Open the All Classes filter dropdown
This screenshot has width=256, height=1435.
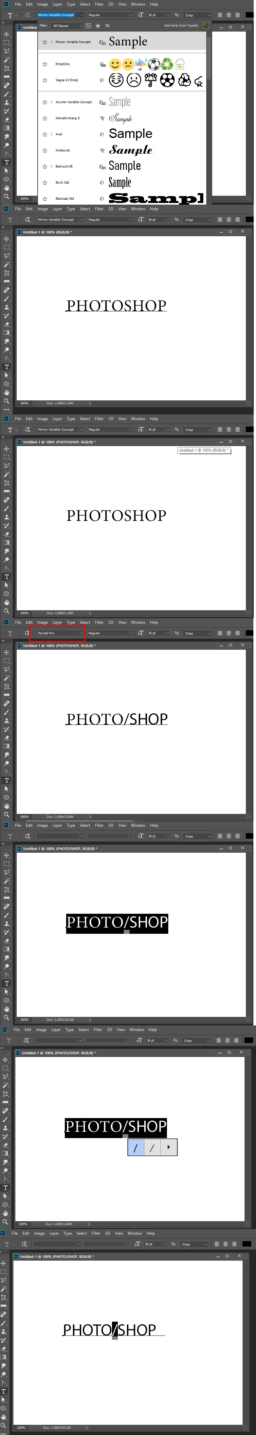coord(67,26)
